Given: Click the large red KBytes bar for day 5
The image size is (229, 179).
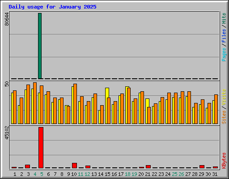Looking at the screenshot, I should [x=41, y=148].
